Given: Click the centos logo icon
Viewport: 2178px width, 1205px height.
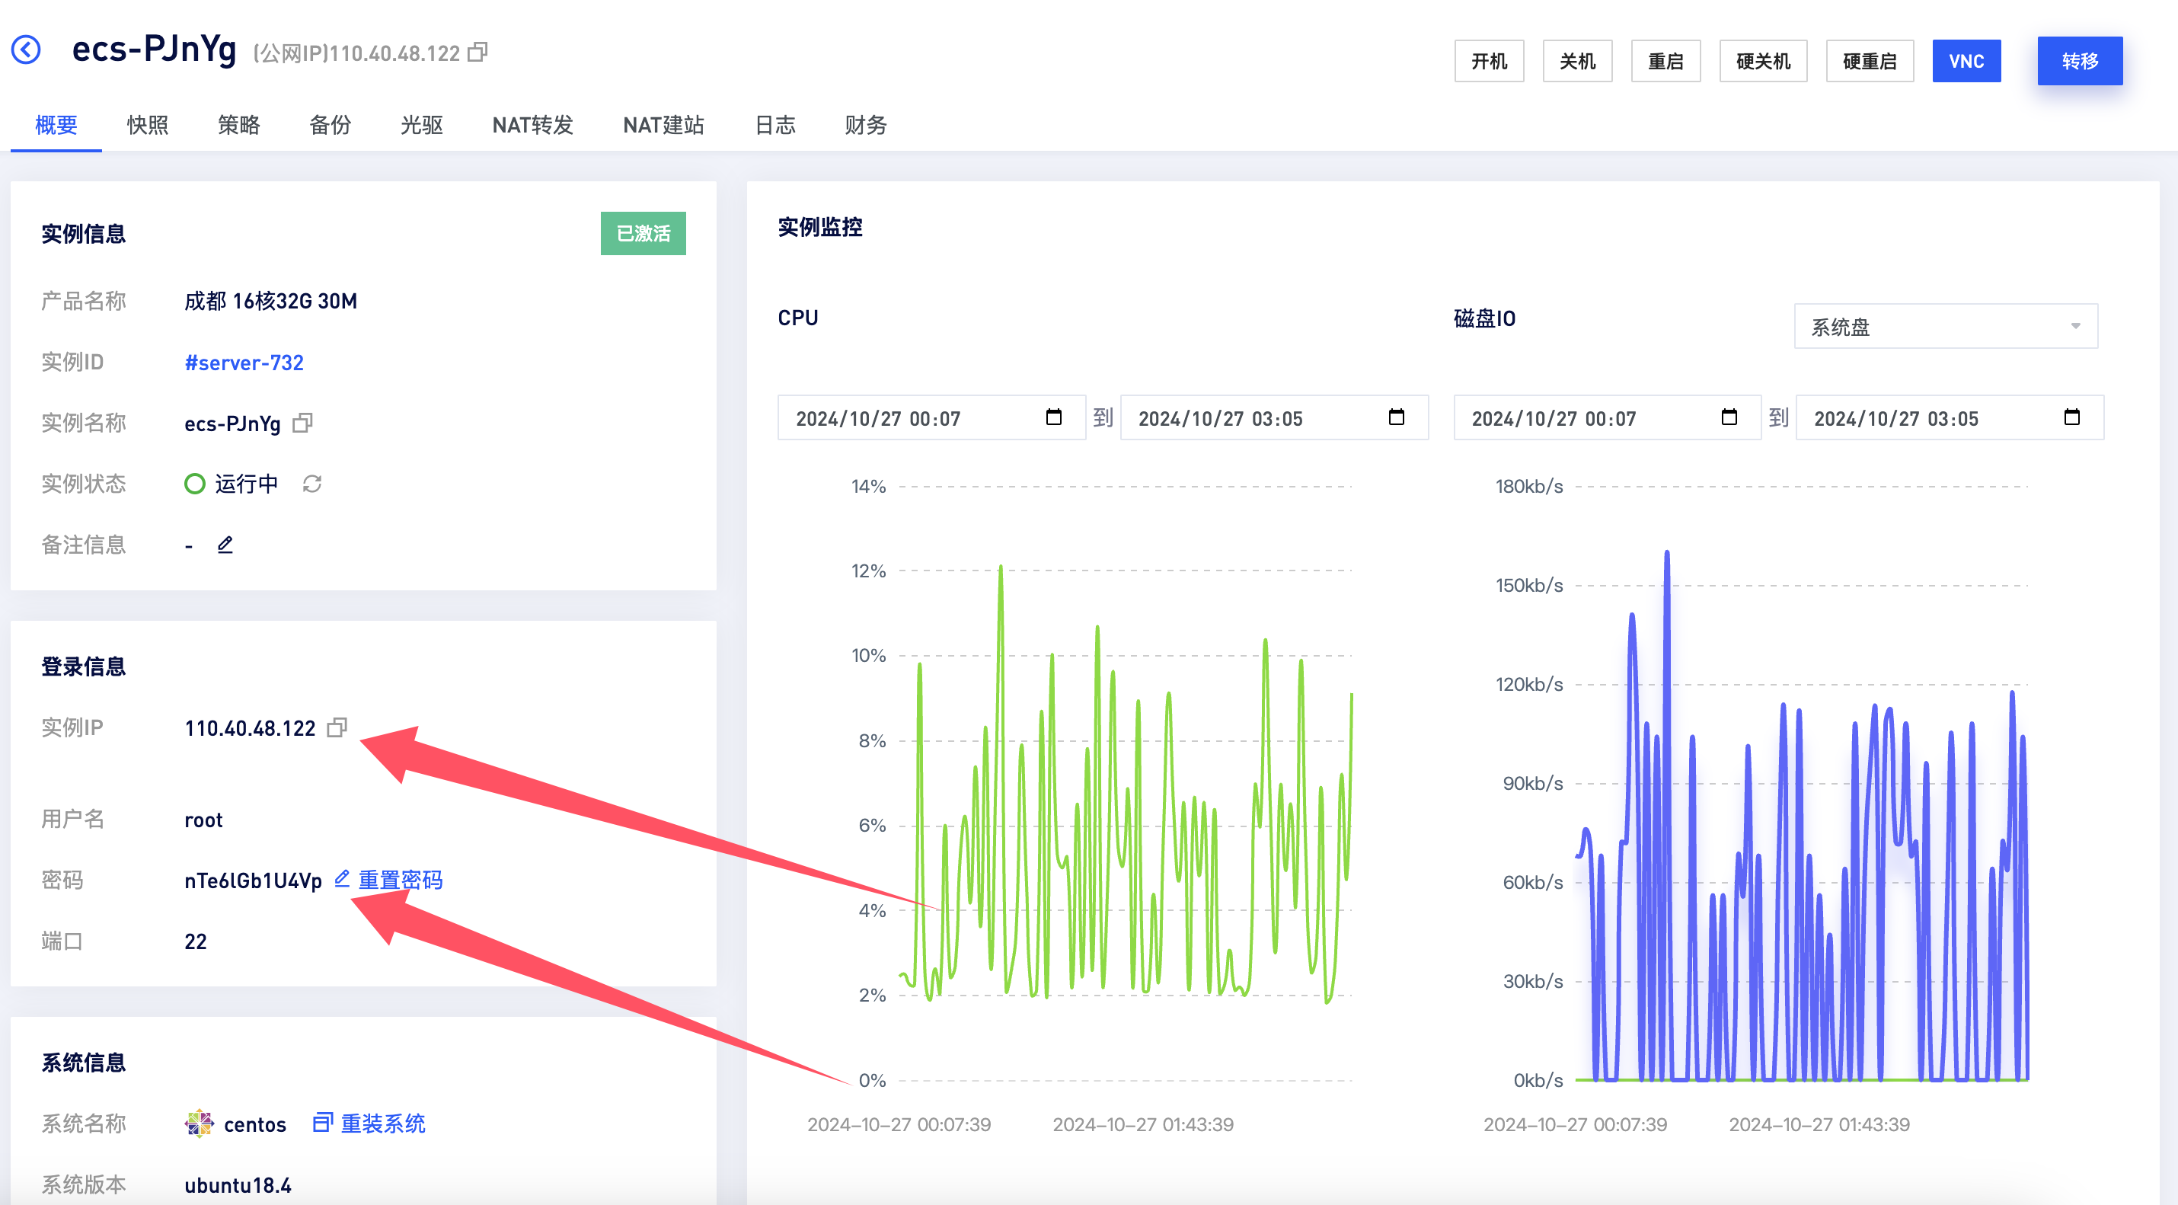Looking at the screenshot, I should tap(200, 1123).
